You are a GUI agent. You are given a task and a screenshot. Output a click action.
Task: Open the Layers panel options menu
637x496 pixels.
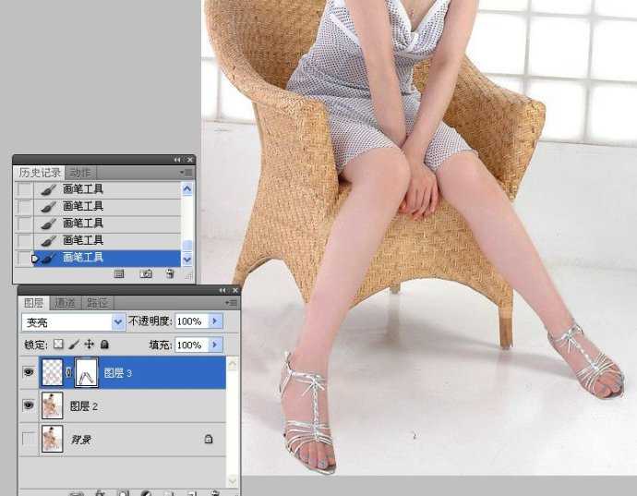pyautogui.click(x=231, y=303)
